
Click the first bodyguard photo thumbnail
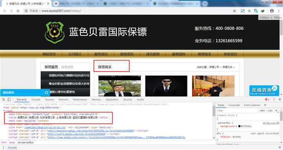click(x=119, y=86)
